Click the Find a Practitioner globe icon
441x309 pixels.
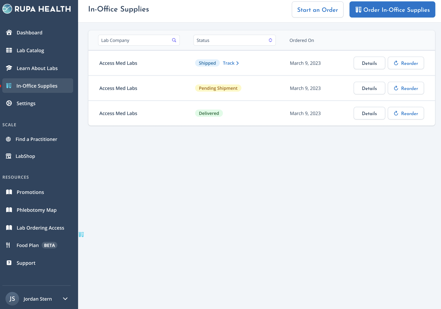8,139
